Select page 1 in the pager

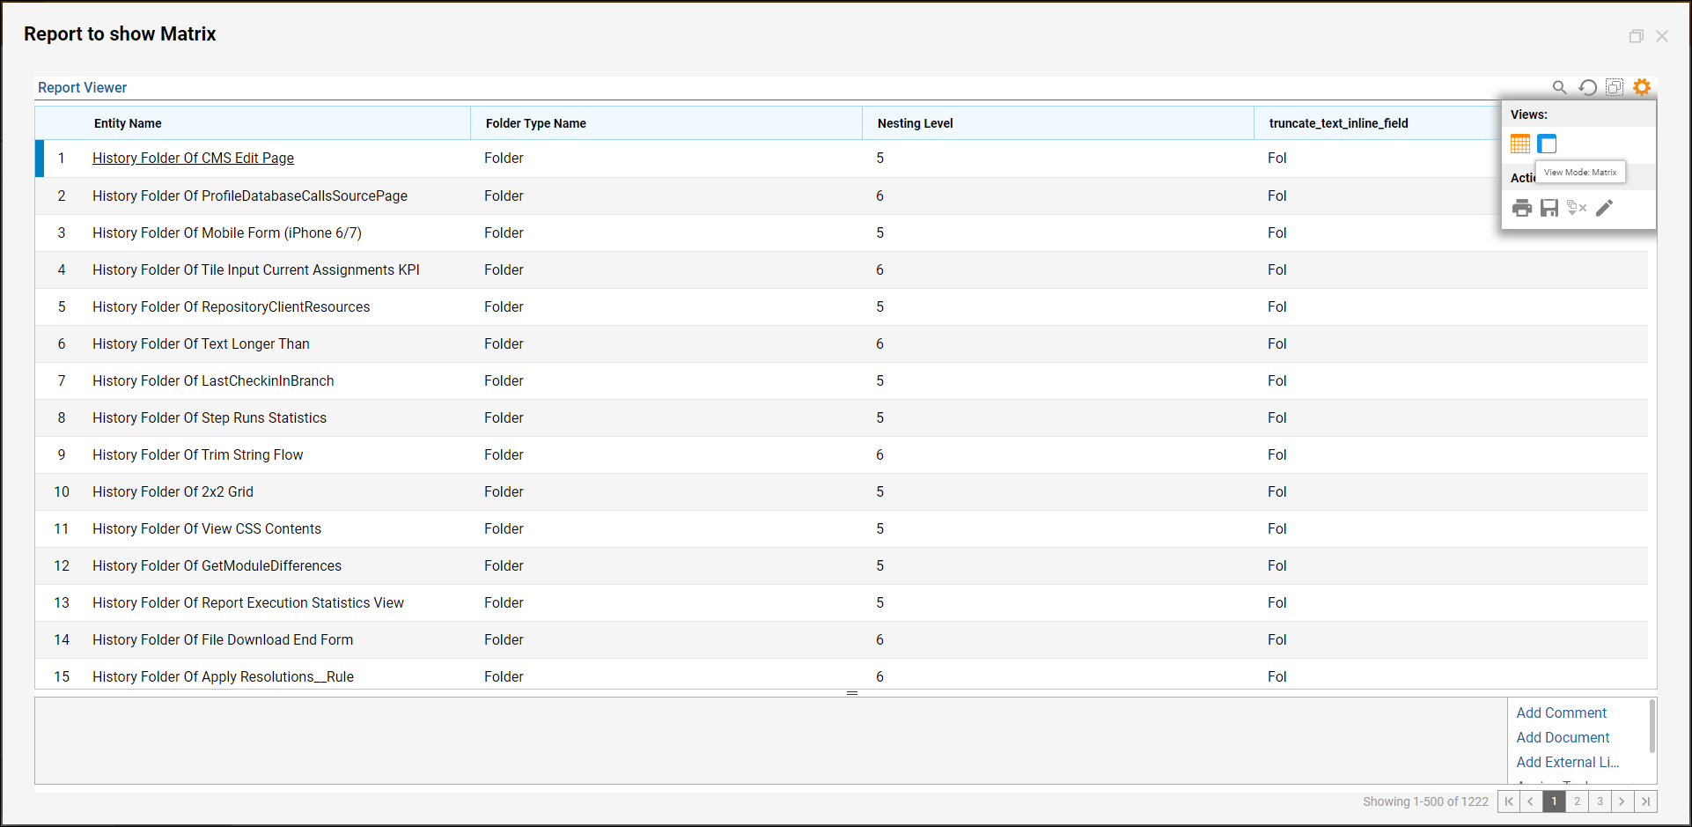coord(1555,801)
